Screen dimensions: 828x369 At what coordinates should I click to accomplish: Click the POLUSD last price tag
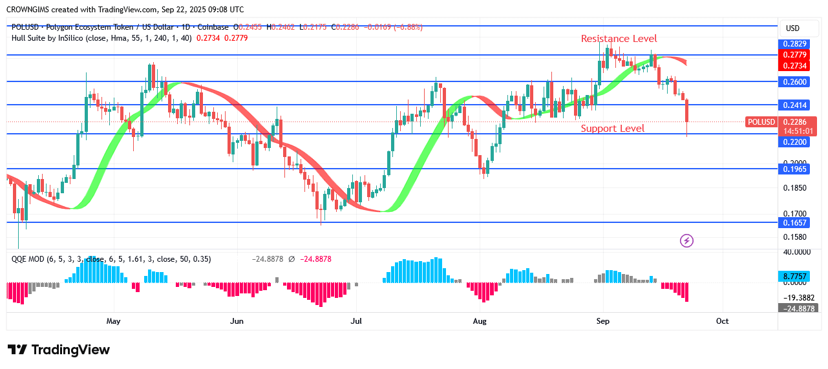click(761, 121)
